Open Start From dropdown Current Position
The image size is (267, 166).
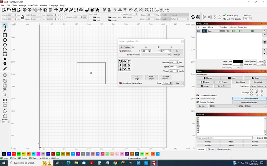[258, 86]
